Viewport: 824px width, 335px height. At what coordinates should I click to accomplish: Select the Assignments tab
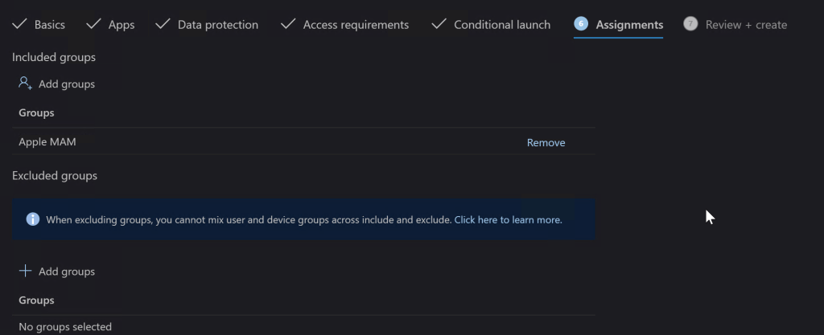tap(629, 25)
